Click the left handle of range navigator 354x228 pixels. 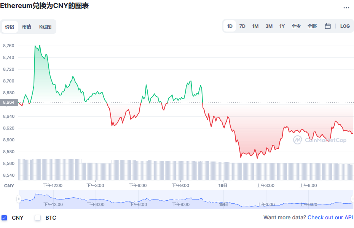coord(19,199)
